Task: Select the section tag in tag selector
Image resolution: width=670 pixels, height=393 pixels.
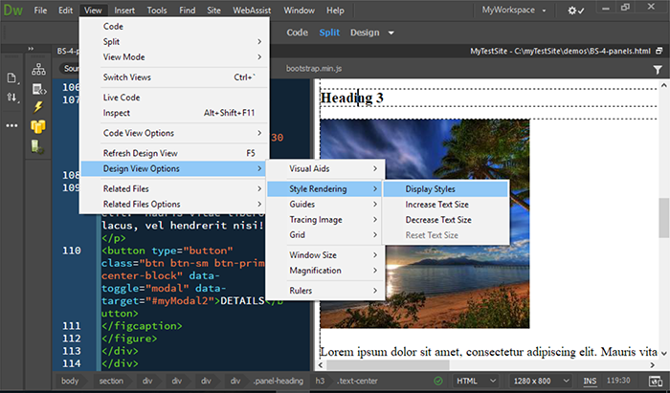Action: 111,381
